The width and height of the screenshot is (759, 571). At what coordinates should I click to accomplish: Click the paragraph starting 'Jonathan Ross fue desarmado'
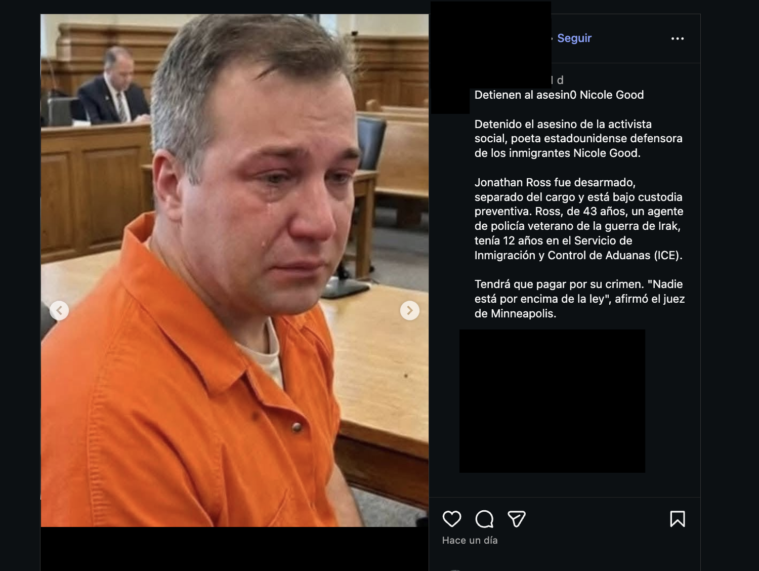[579, 219]
